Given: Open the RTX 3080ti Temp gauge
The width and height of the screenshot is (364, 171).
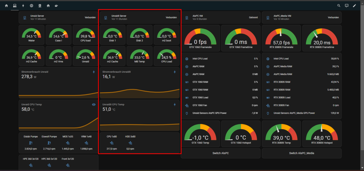Looking at the screenshot, I should (x=281, y=134).
